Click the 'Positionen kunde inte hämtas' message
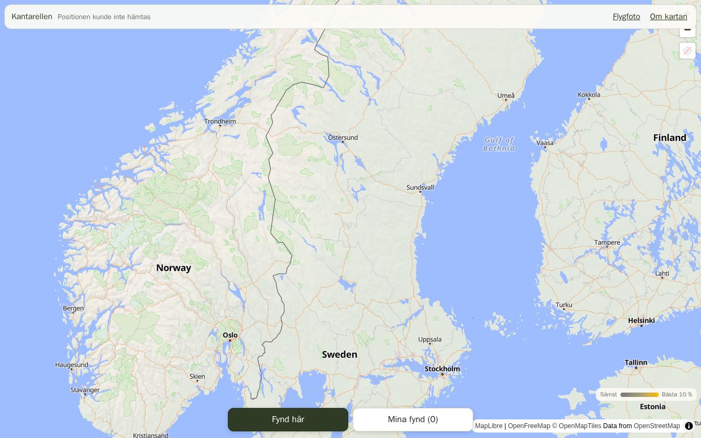Viewport: 701px width, 438px height. click(x=104, y=17)
